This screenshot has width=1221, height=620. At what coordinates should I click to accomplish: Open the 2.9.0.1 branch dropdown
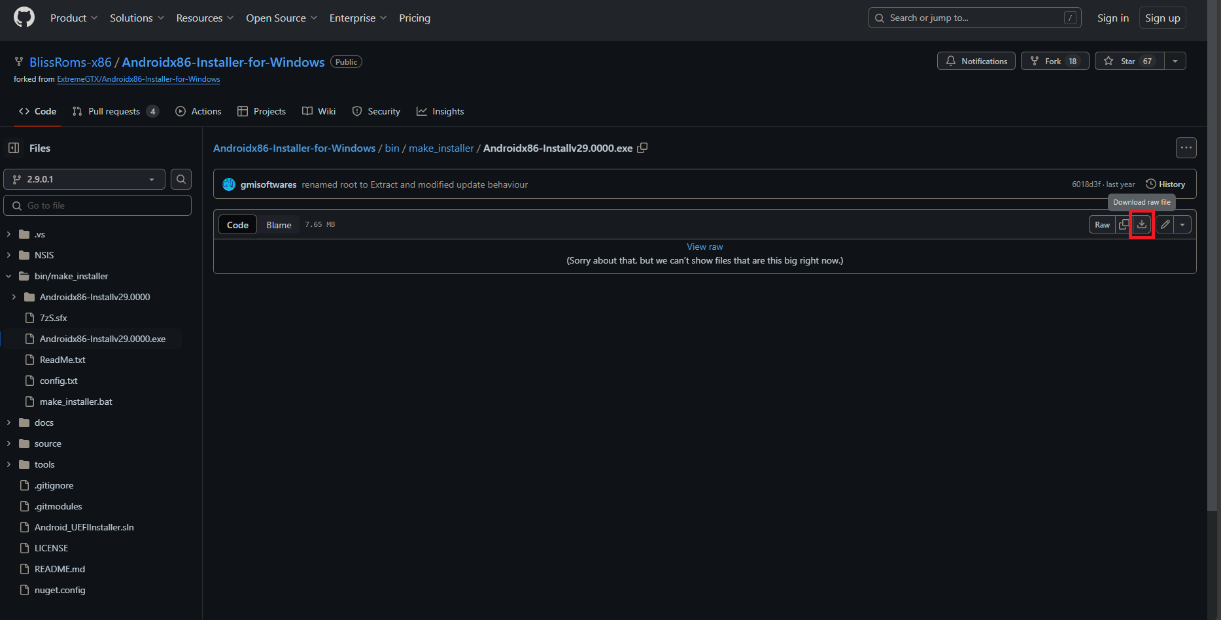tap(84, 179)
